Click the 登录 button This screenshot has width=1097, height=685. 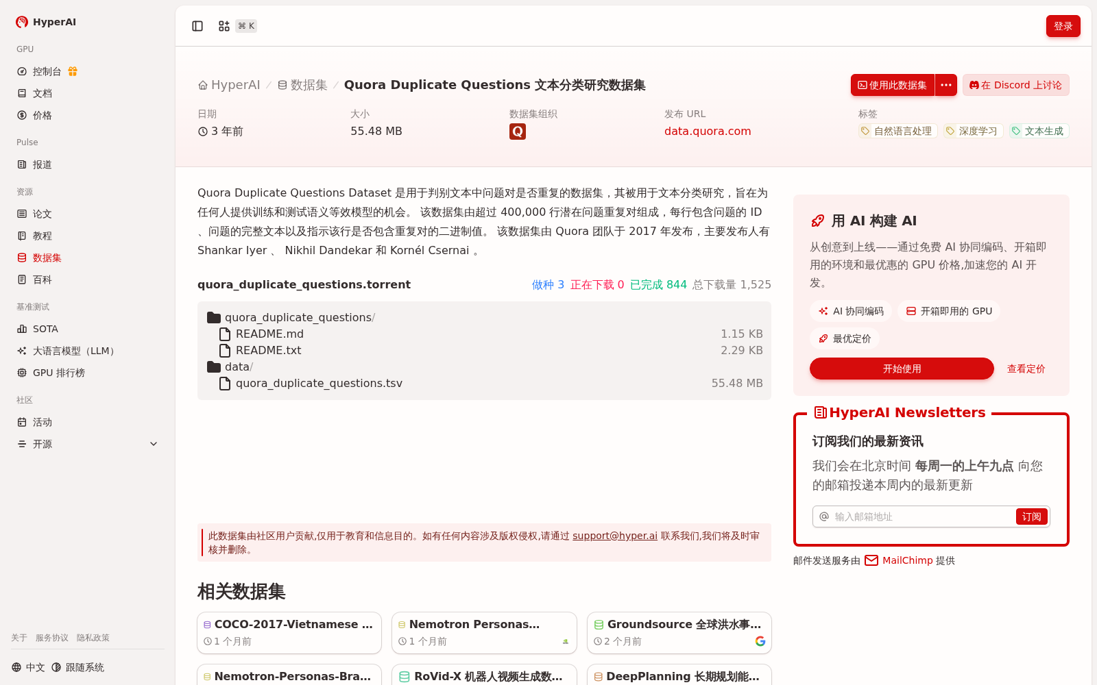[1063, 26]
